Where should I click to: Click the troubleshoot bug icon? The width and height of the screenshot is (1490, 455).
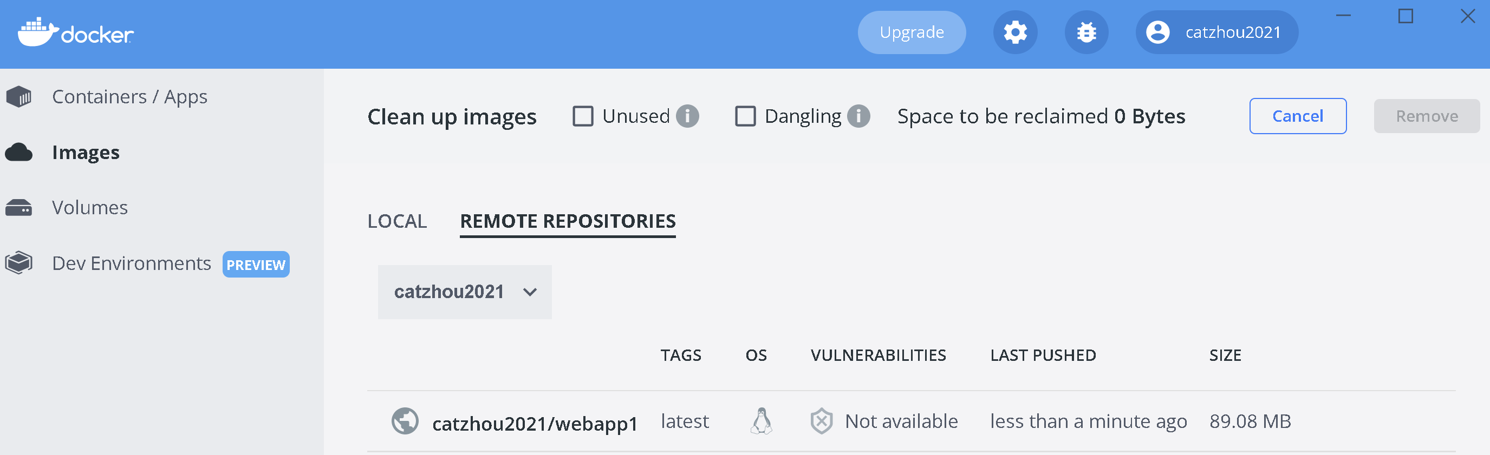pos(1086,32)
